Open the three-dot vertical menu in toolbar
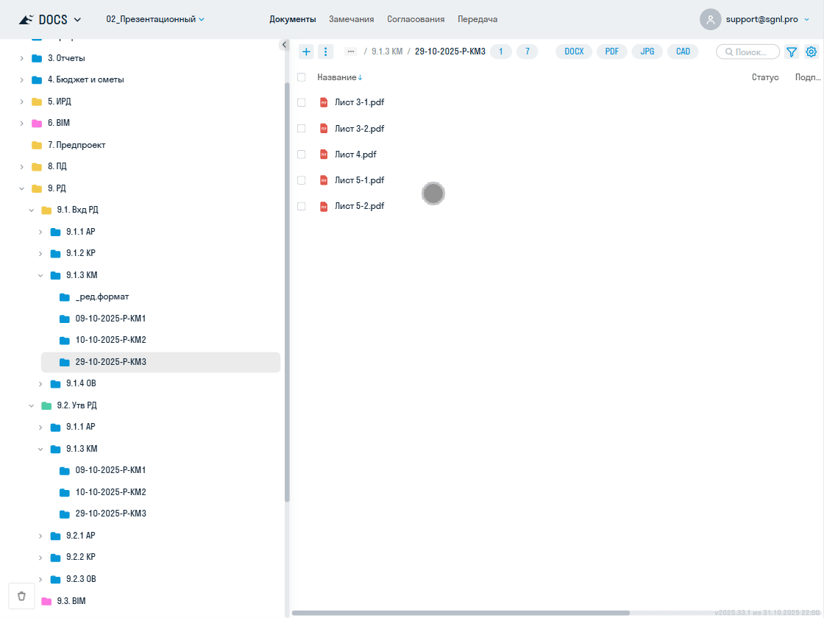This screenshot has width=824, height=618. tap(326, 51)
